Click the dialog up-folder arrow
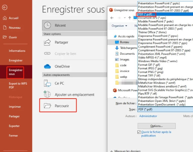Viewport: 193px width, 152px height. [130, 18]
